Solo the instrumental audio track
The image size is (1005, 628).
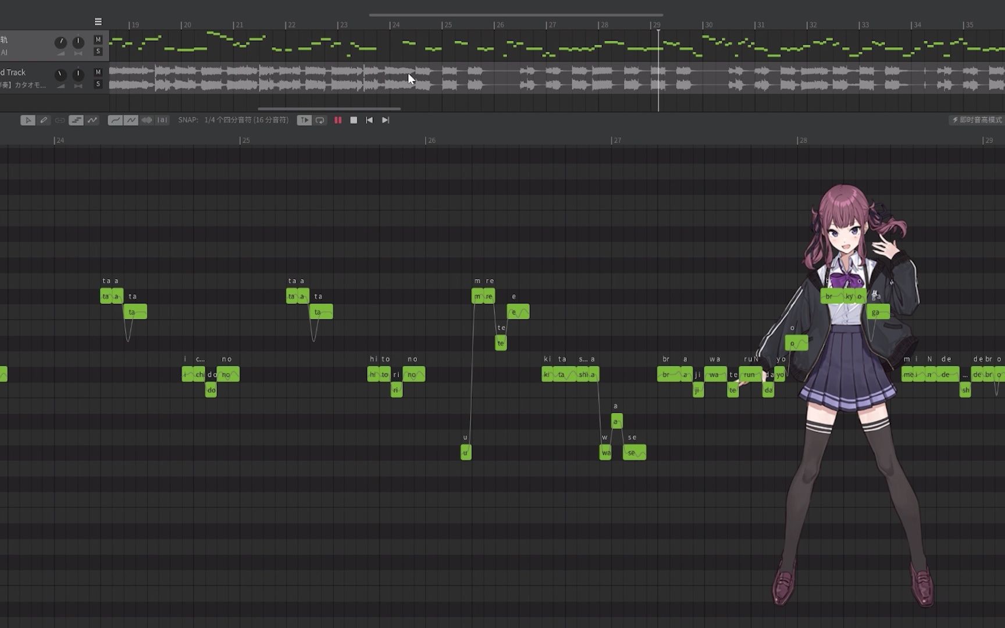point(98,84)
